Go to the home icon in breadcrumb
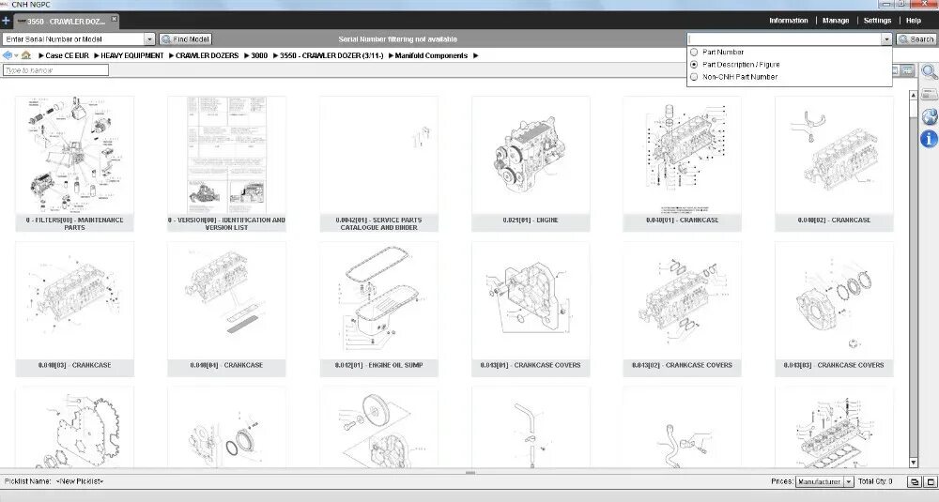The height and width of the screenshot is (502, 939). pos(25,55)
